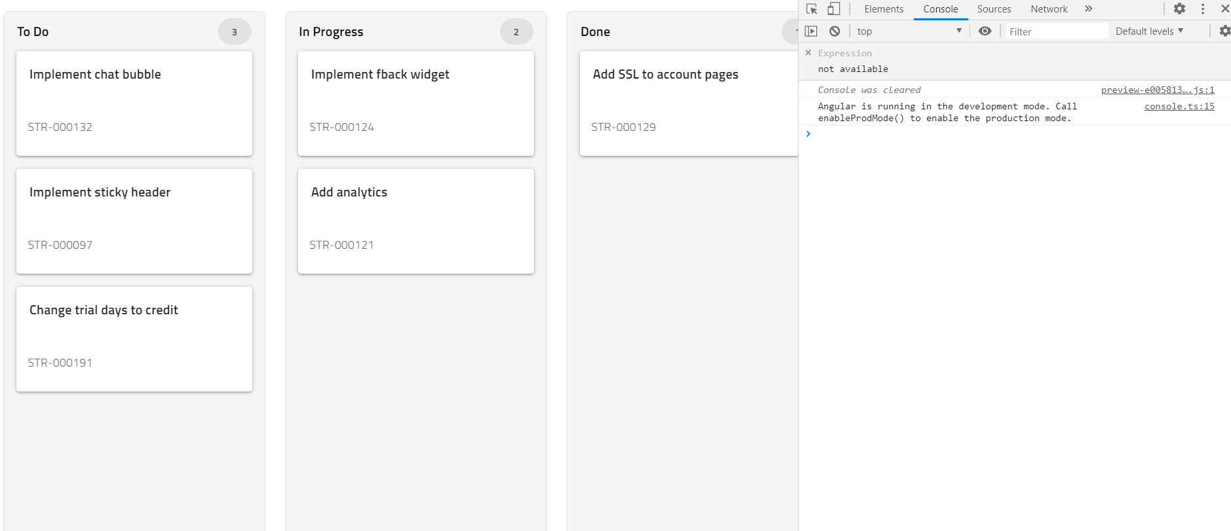Show more DevTools tabs chevron
Image resolution: width=1231 pixels, height=531 pixels.
pyautogui.click(x=1088, y=9)
